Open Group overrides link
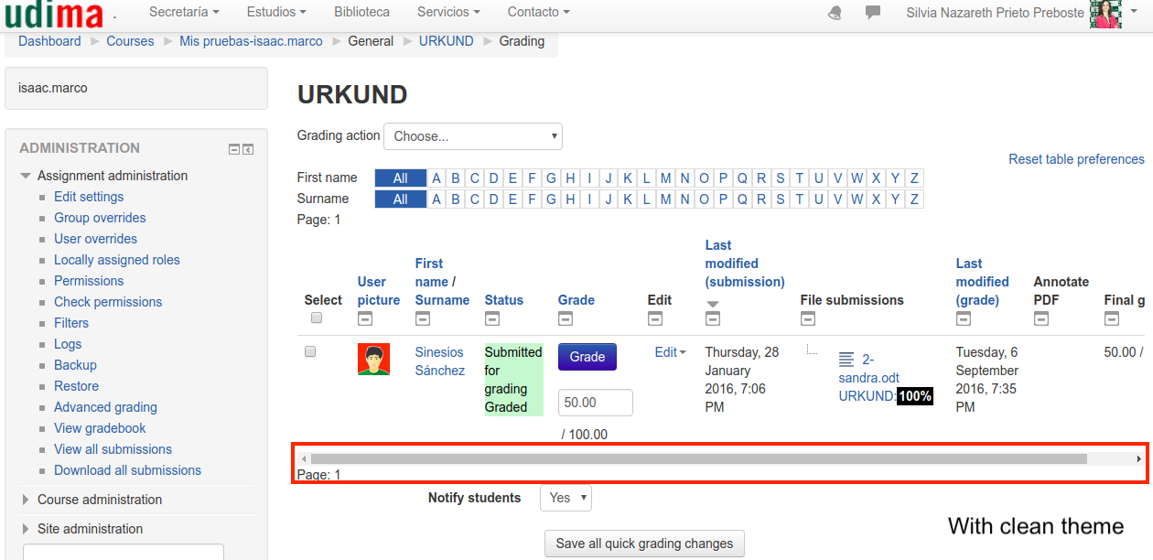The image size is (1153, 560). click(100, 218)
